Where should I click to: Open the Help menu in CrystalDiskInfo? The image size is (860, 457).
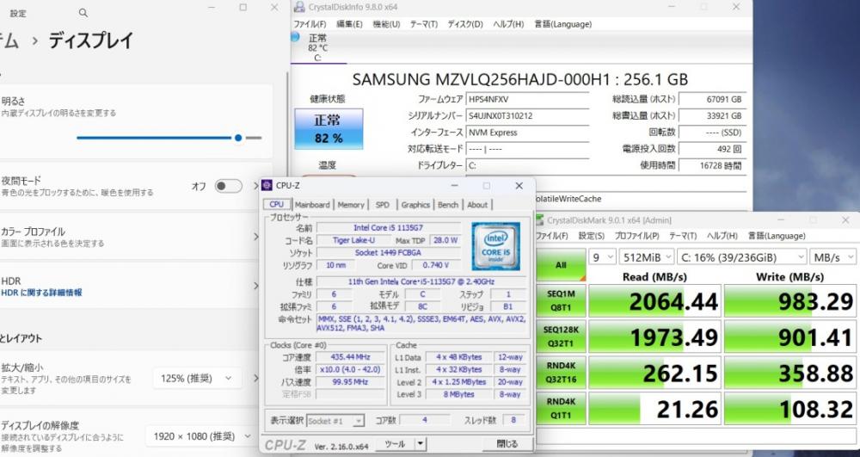pyautogui.click(x=508, y=24)
